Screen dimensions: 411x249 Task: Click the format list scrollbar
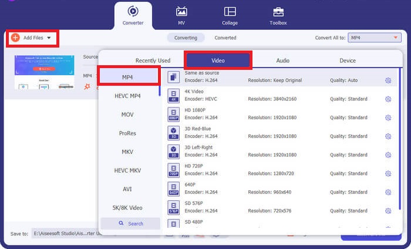pyautogui.click(x=160, y=90)
